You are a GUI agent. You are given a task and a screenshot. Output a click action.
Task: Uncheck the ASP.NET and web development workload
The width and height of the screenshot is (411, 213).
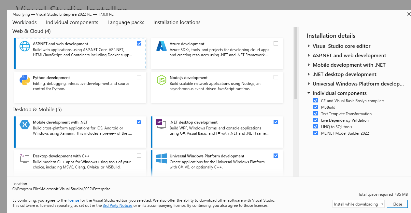tap(139, 43)
